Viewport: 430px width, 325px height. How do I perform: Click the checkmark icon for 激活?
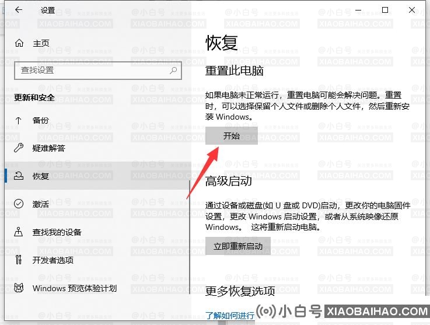click(x=19, y=204)
